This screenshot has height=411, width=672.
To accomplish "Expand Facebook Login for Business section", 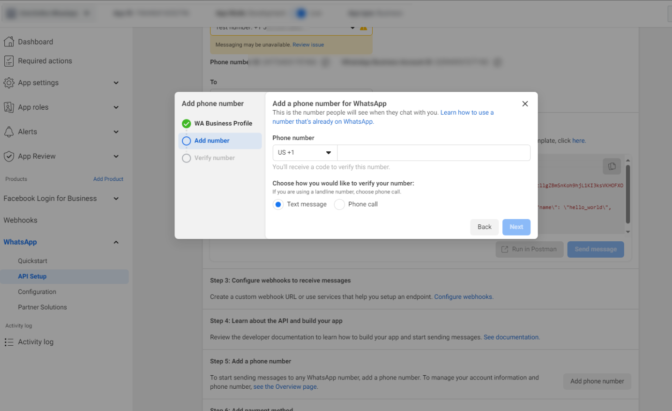I will [116, 199].
